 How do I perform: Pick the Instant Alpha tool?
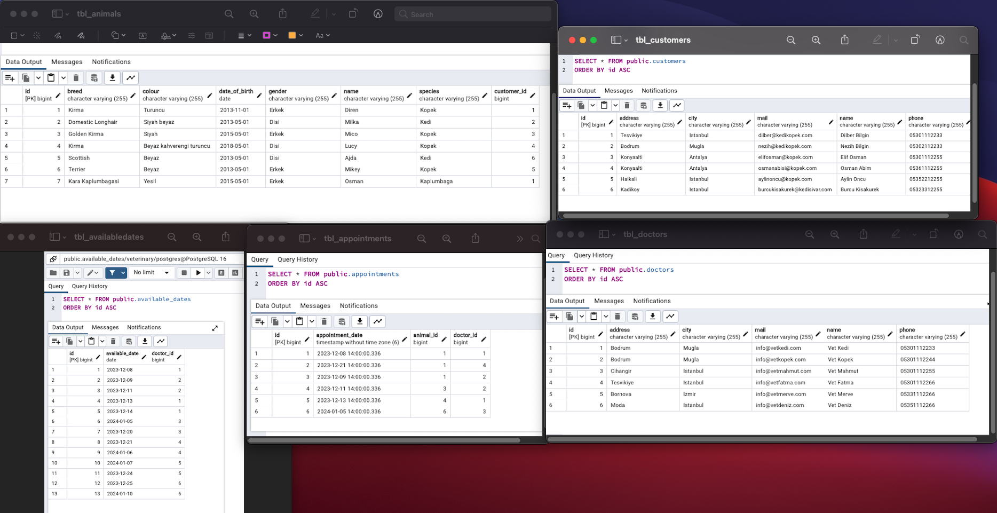pos(37,35)
